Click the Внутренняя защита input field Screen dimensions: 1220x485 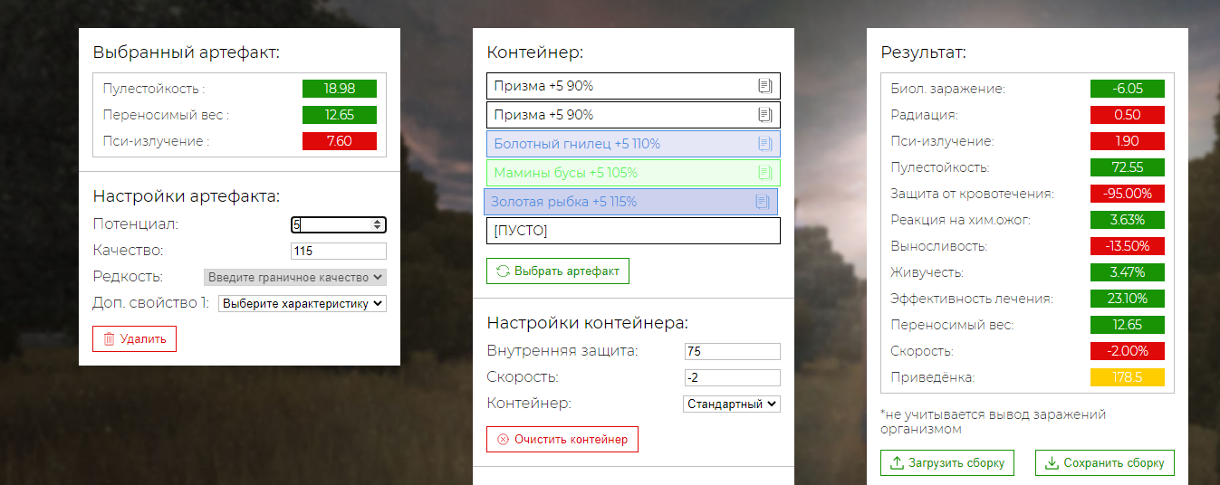(733, 351)
